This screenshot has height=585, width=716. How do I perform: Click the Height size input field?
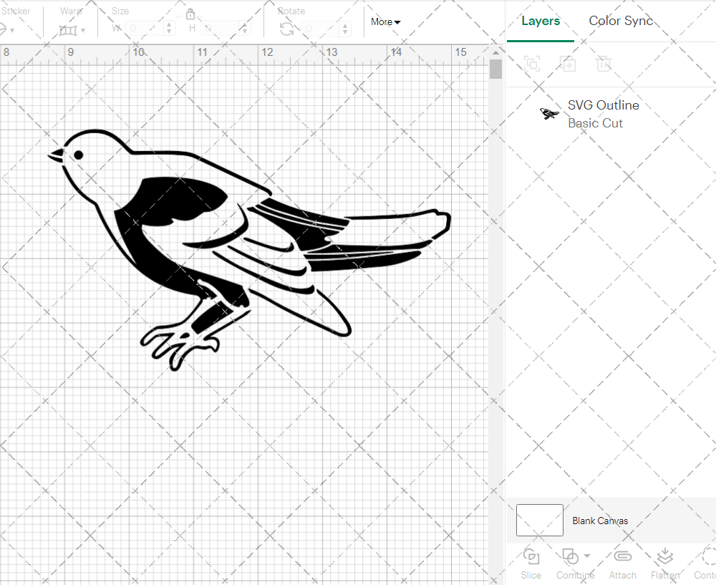tap(222, 29)
